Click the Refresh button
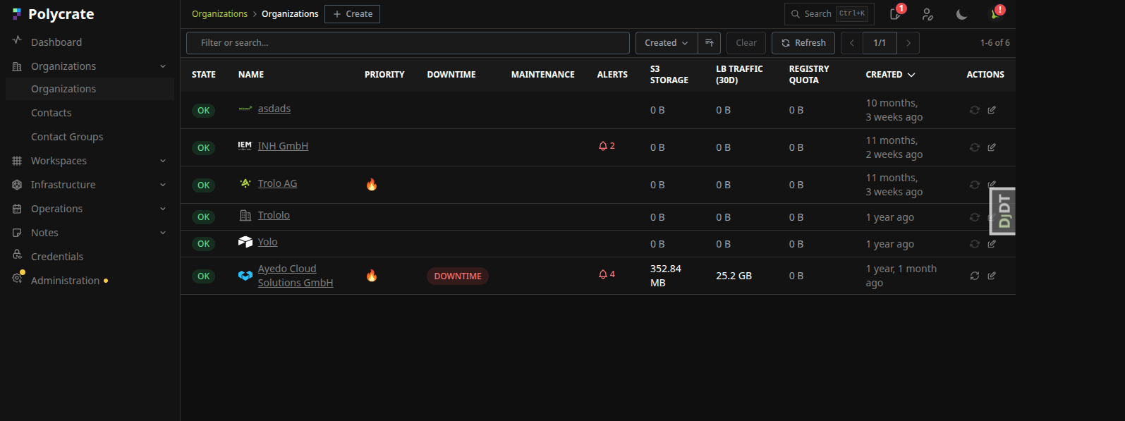 click(803, 43)
